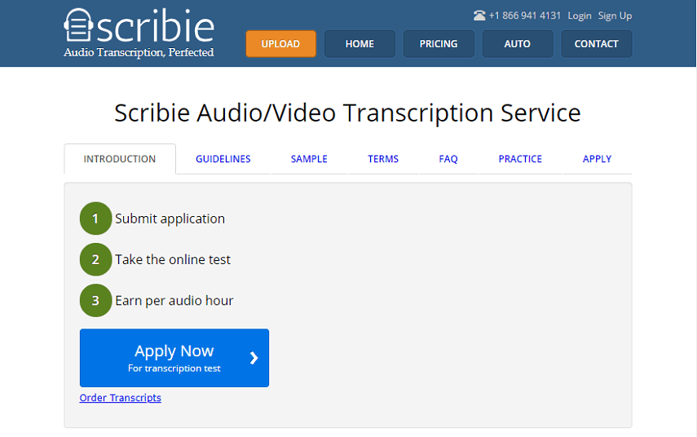Open the CONTACT page
The height and width of the screenshot is (437, 697).
(x=597, y=43)
